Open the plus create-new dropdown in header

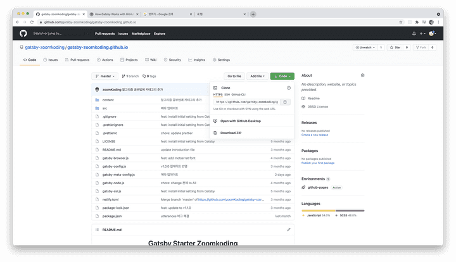coord(422,34)
